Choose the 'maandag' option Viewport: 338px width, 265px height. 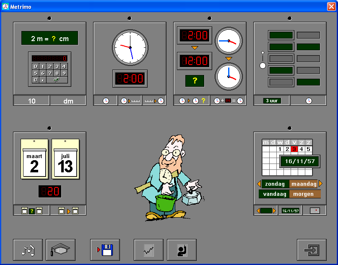303,184
